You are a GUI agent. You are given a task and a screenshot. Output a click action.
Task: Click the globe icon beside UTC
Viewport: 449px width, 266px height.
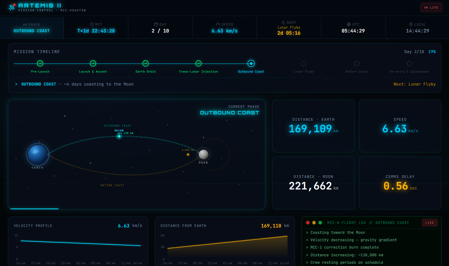(349, 24)
